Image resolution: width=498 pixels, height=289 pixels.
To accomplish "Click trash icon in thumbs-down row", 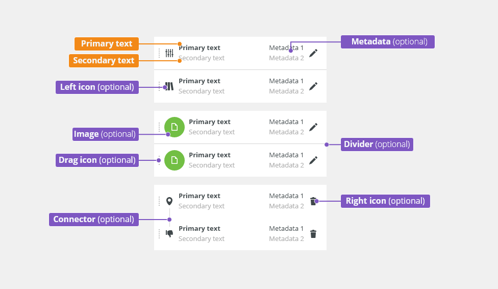I will click(x=313, y=234).
